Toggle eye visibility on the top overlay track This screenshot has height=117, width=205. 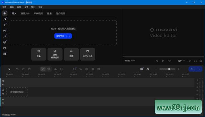[x=3, y=81]
